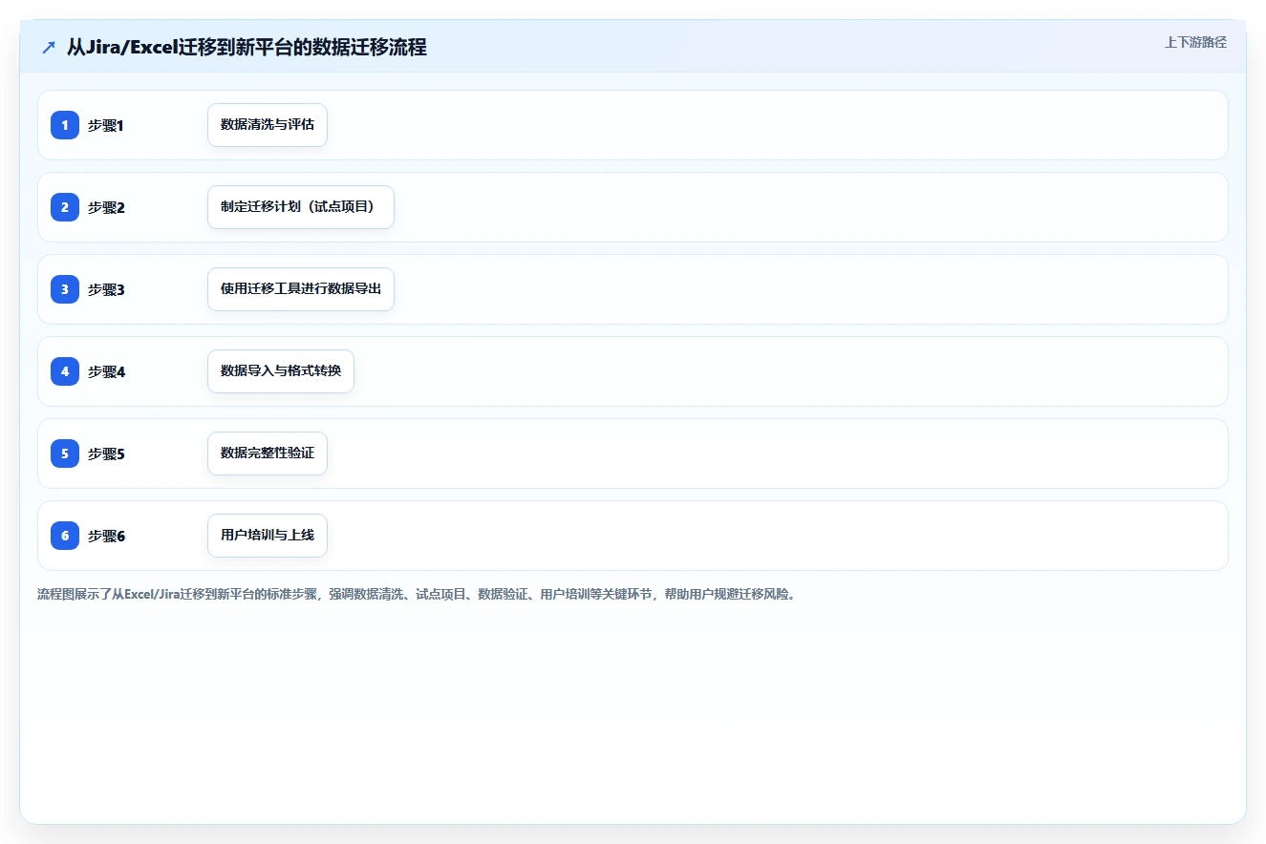The width and height of the screenshot is (1266, 844).
Task: Select the 数据清洗与评估 node
Action: pyautogui.click(x=268, y=125)
